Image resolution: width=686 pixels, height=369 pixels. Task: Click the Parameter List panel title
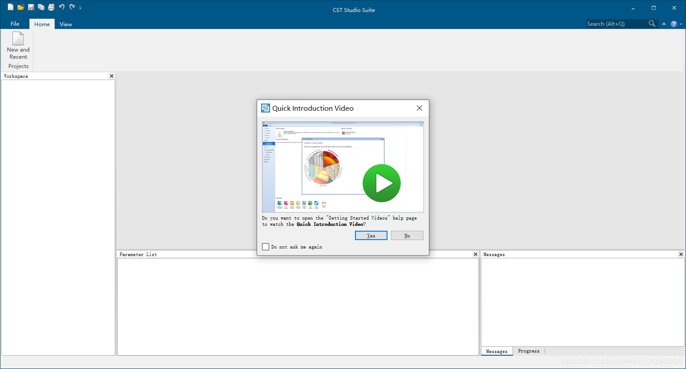pos(138,254)
